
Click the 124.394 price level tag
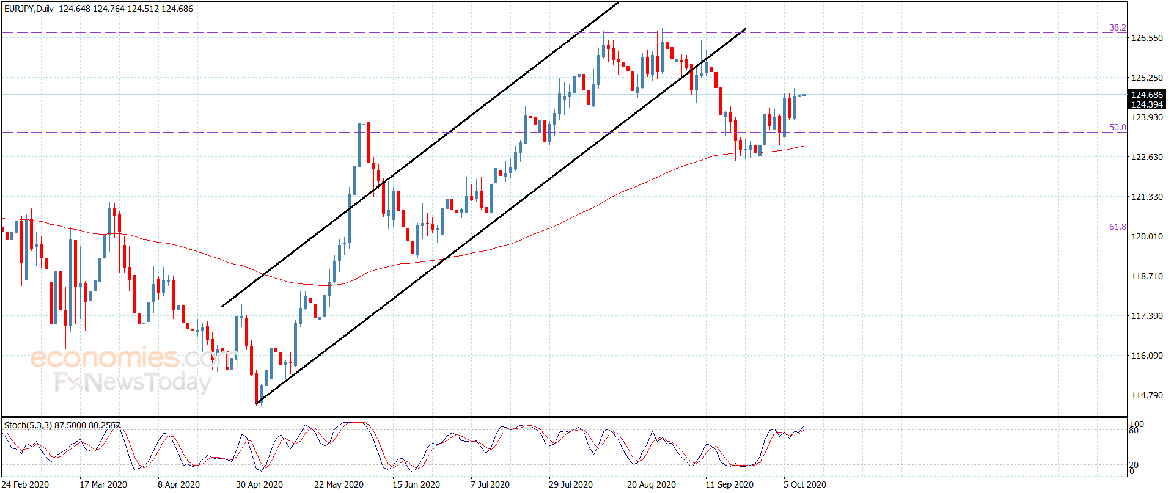pos(1147,104)
